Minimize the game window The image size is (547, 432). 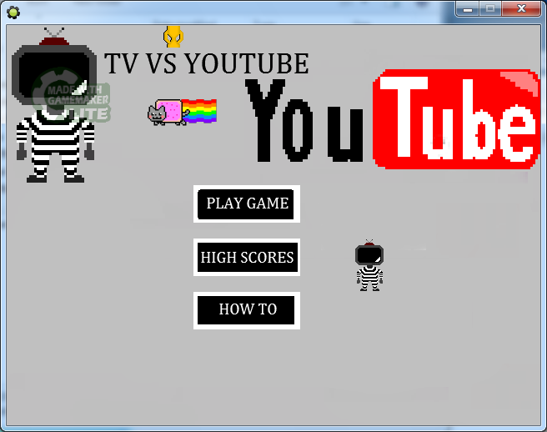coord(469,8)
